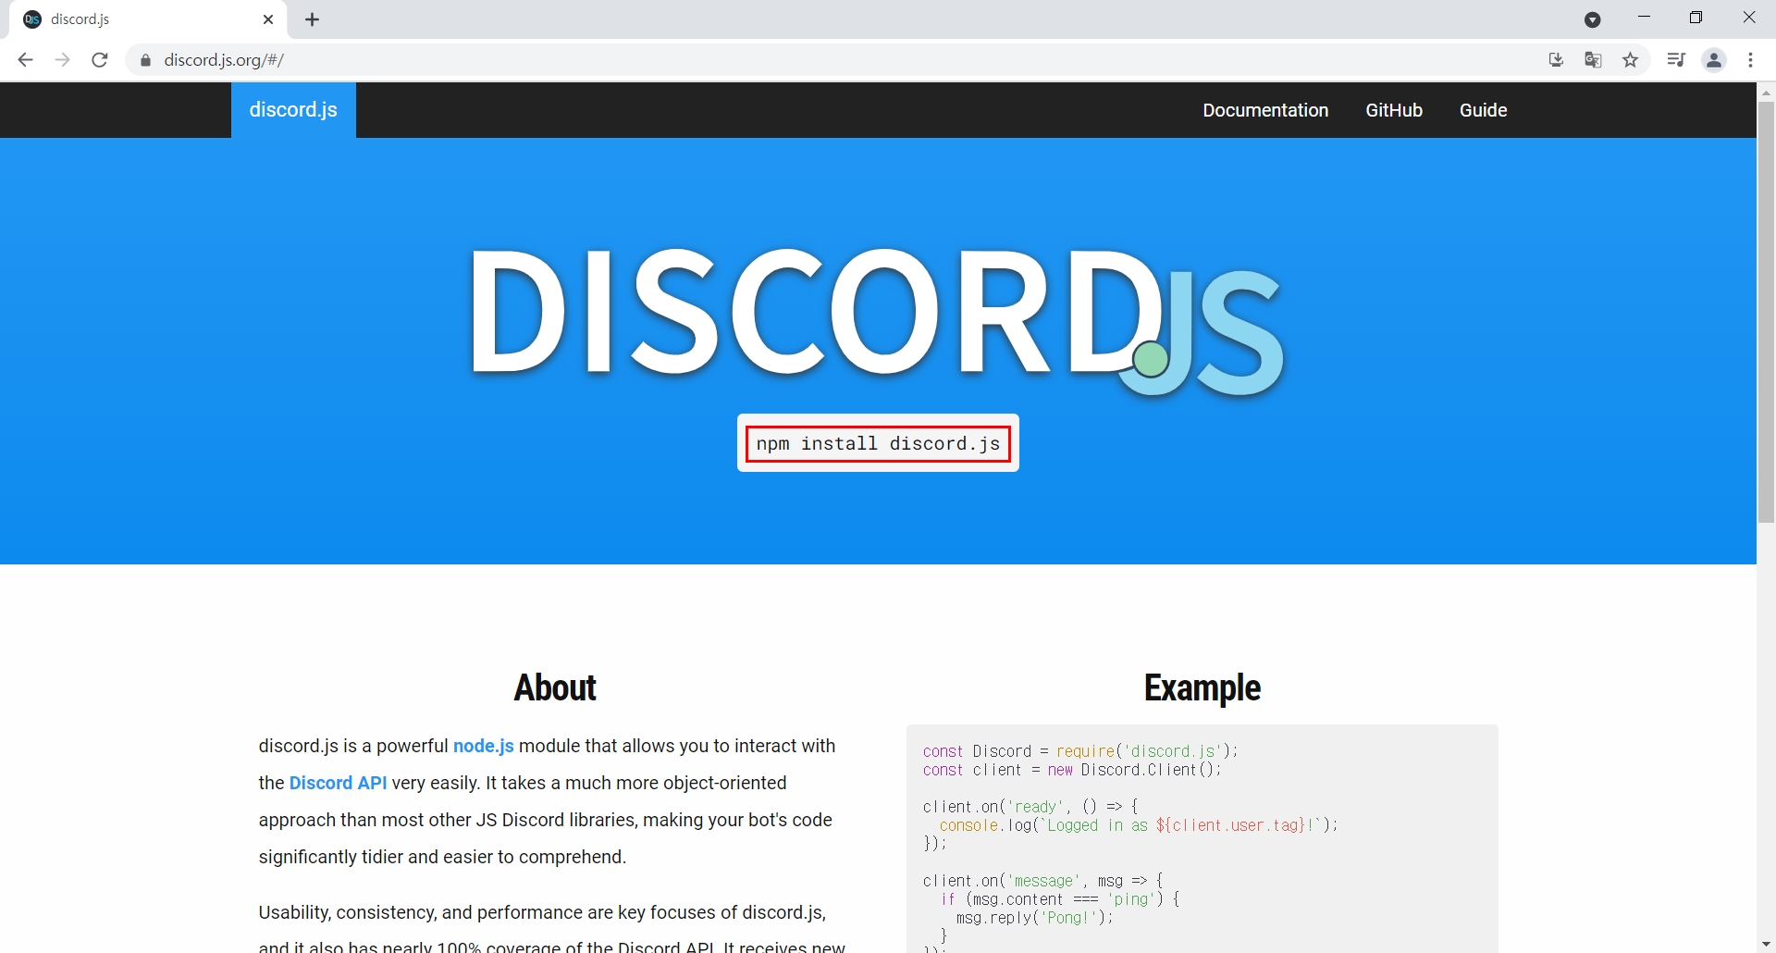1776x953 pixels.
Task: Minimize the Chrome window
Action: point(1644,18)
